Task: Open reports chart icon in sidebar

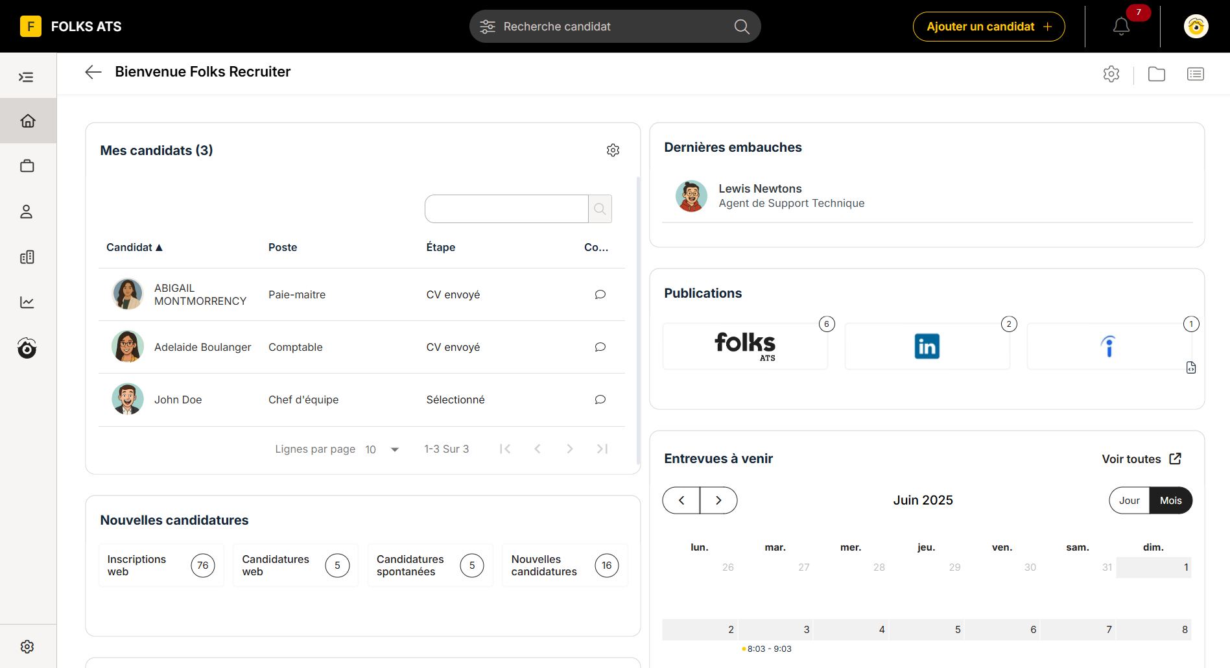Action: pyautogui.click(x=27, y=302)
